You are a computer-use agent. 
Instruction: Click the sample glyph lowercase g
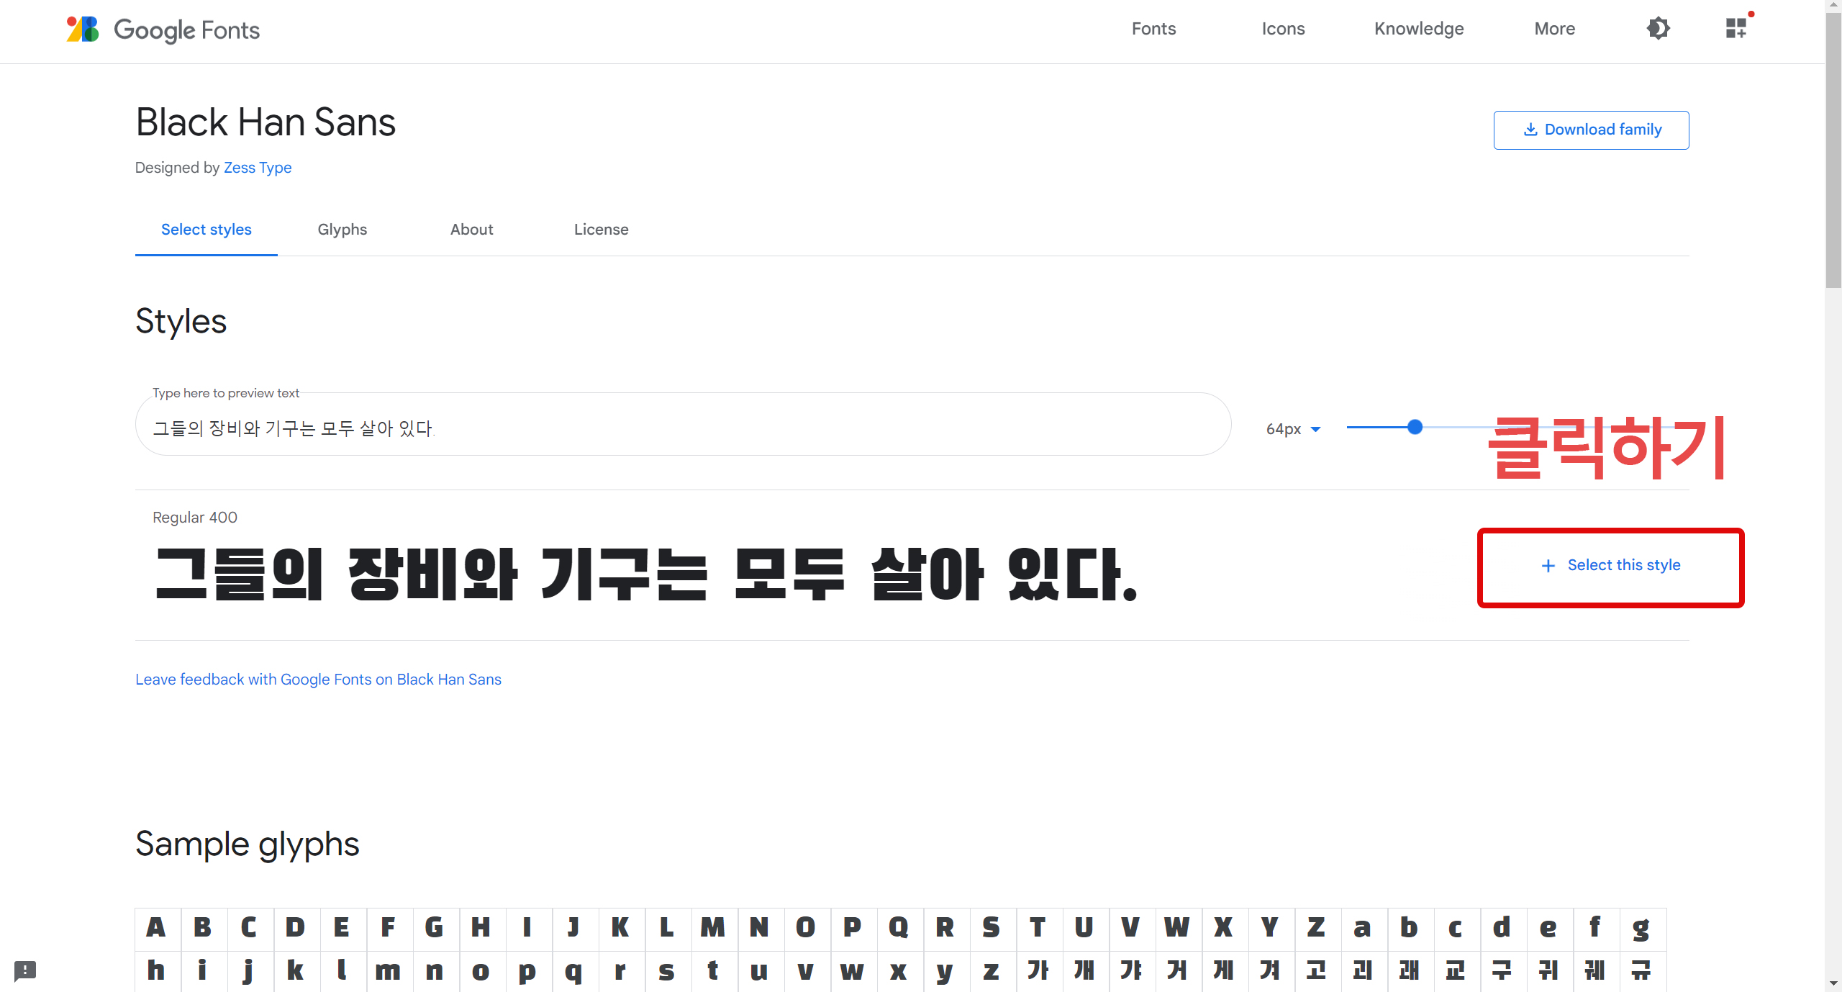tap(1641, 928)
